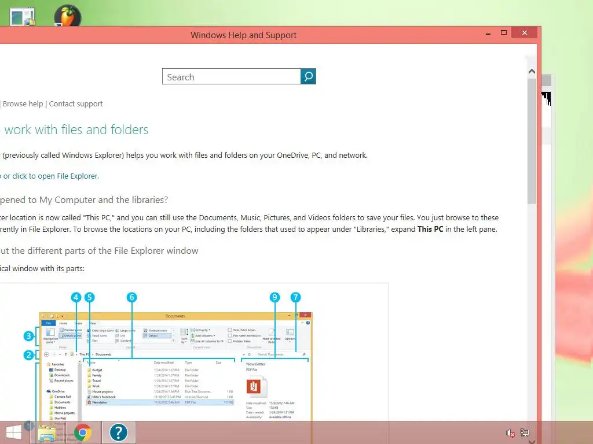
Task: Click the heading about My Computer and libraries
Action: click(x=84, y=199)
